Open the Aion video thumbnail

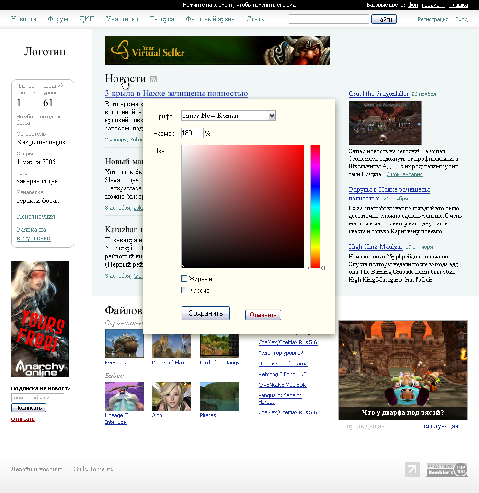(171, 396)
